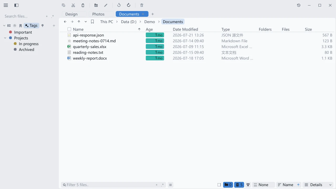Switch sidebar to the bookmarks view
The width and height of the screenshot is (336, 189).
20,25
